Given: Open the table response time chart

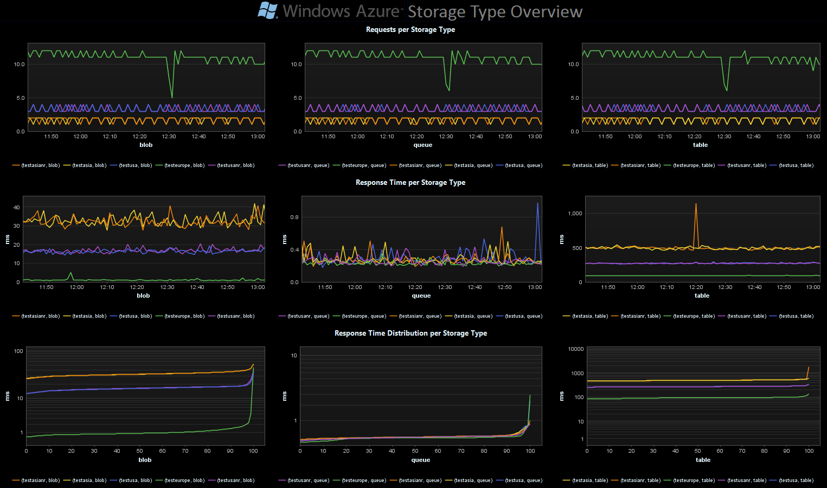Looking at the screenshot, I should [x=703, y=239].
